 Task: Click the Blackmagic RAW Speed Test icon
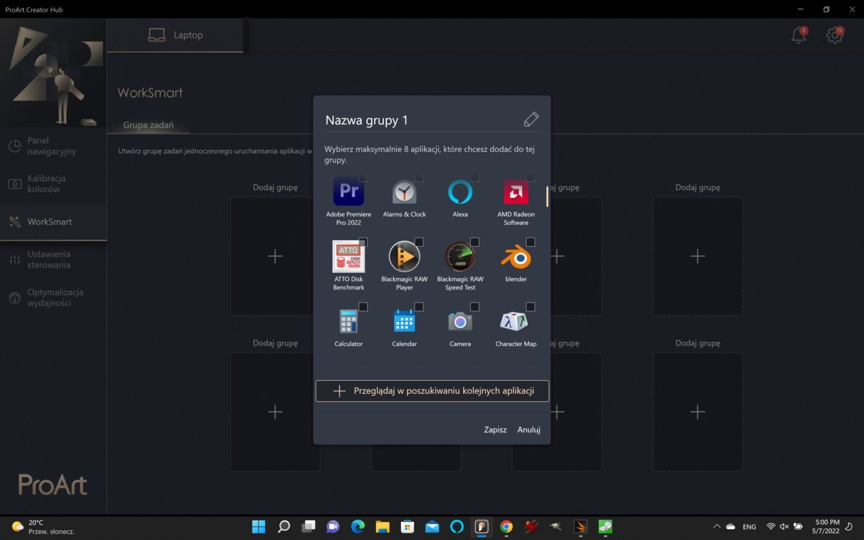460,257
